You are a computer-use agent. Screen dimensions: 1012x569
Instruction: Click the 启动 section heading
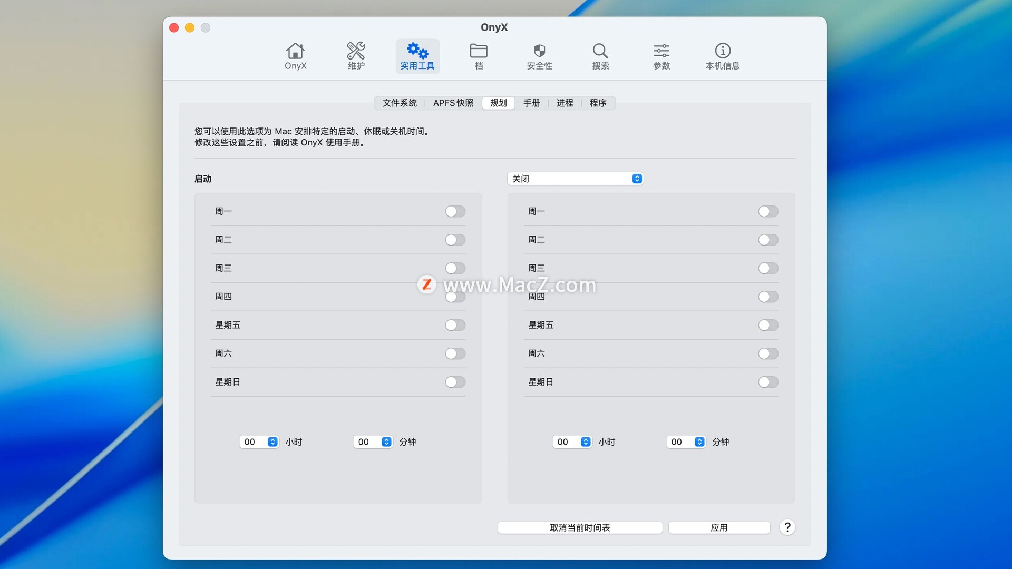tap(203, 179)
